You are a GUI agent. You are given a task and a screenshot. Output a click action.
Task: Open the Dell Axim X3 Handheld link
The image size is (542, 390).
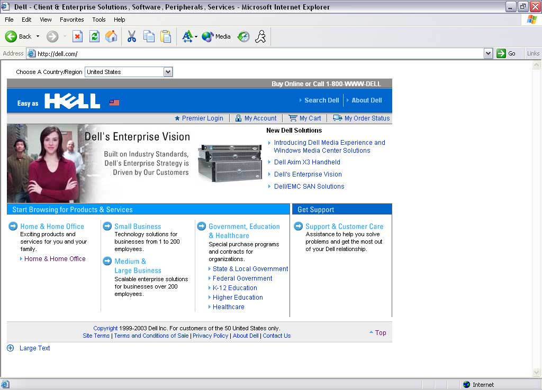coord(307,162)
